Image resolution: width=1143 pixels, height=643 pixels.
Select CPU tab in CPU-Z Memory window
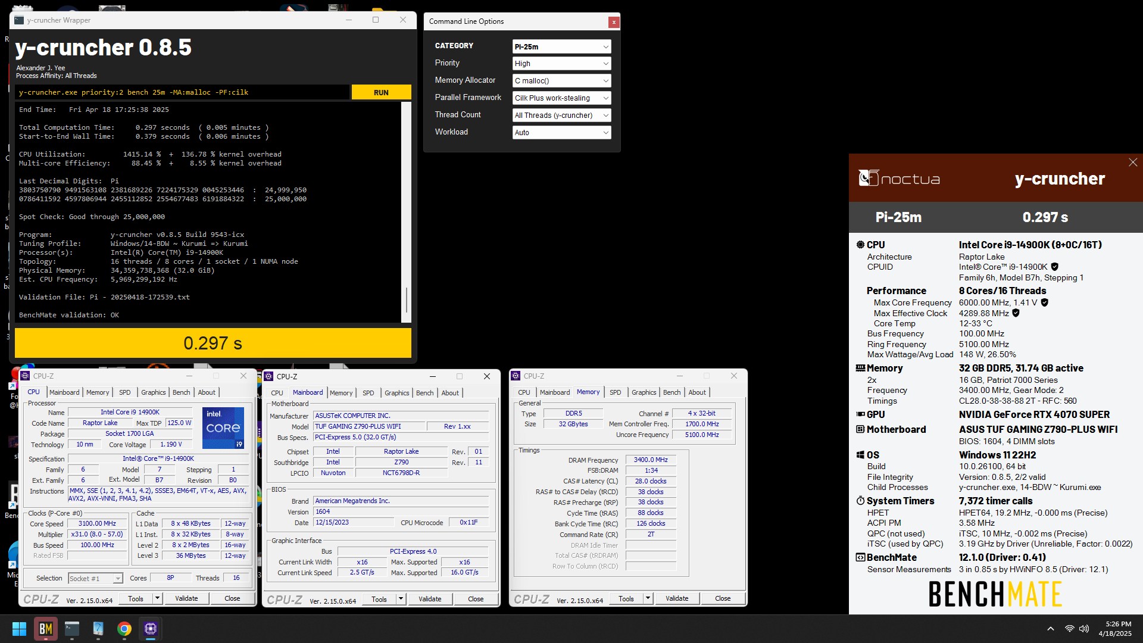point(524,392)
